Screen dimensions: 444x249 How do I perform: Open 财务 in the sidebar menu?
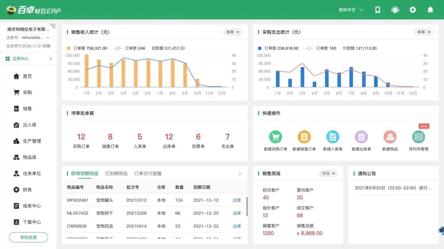click(x=27, y=190)
